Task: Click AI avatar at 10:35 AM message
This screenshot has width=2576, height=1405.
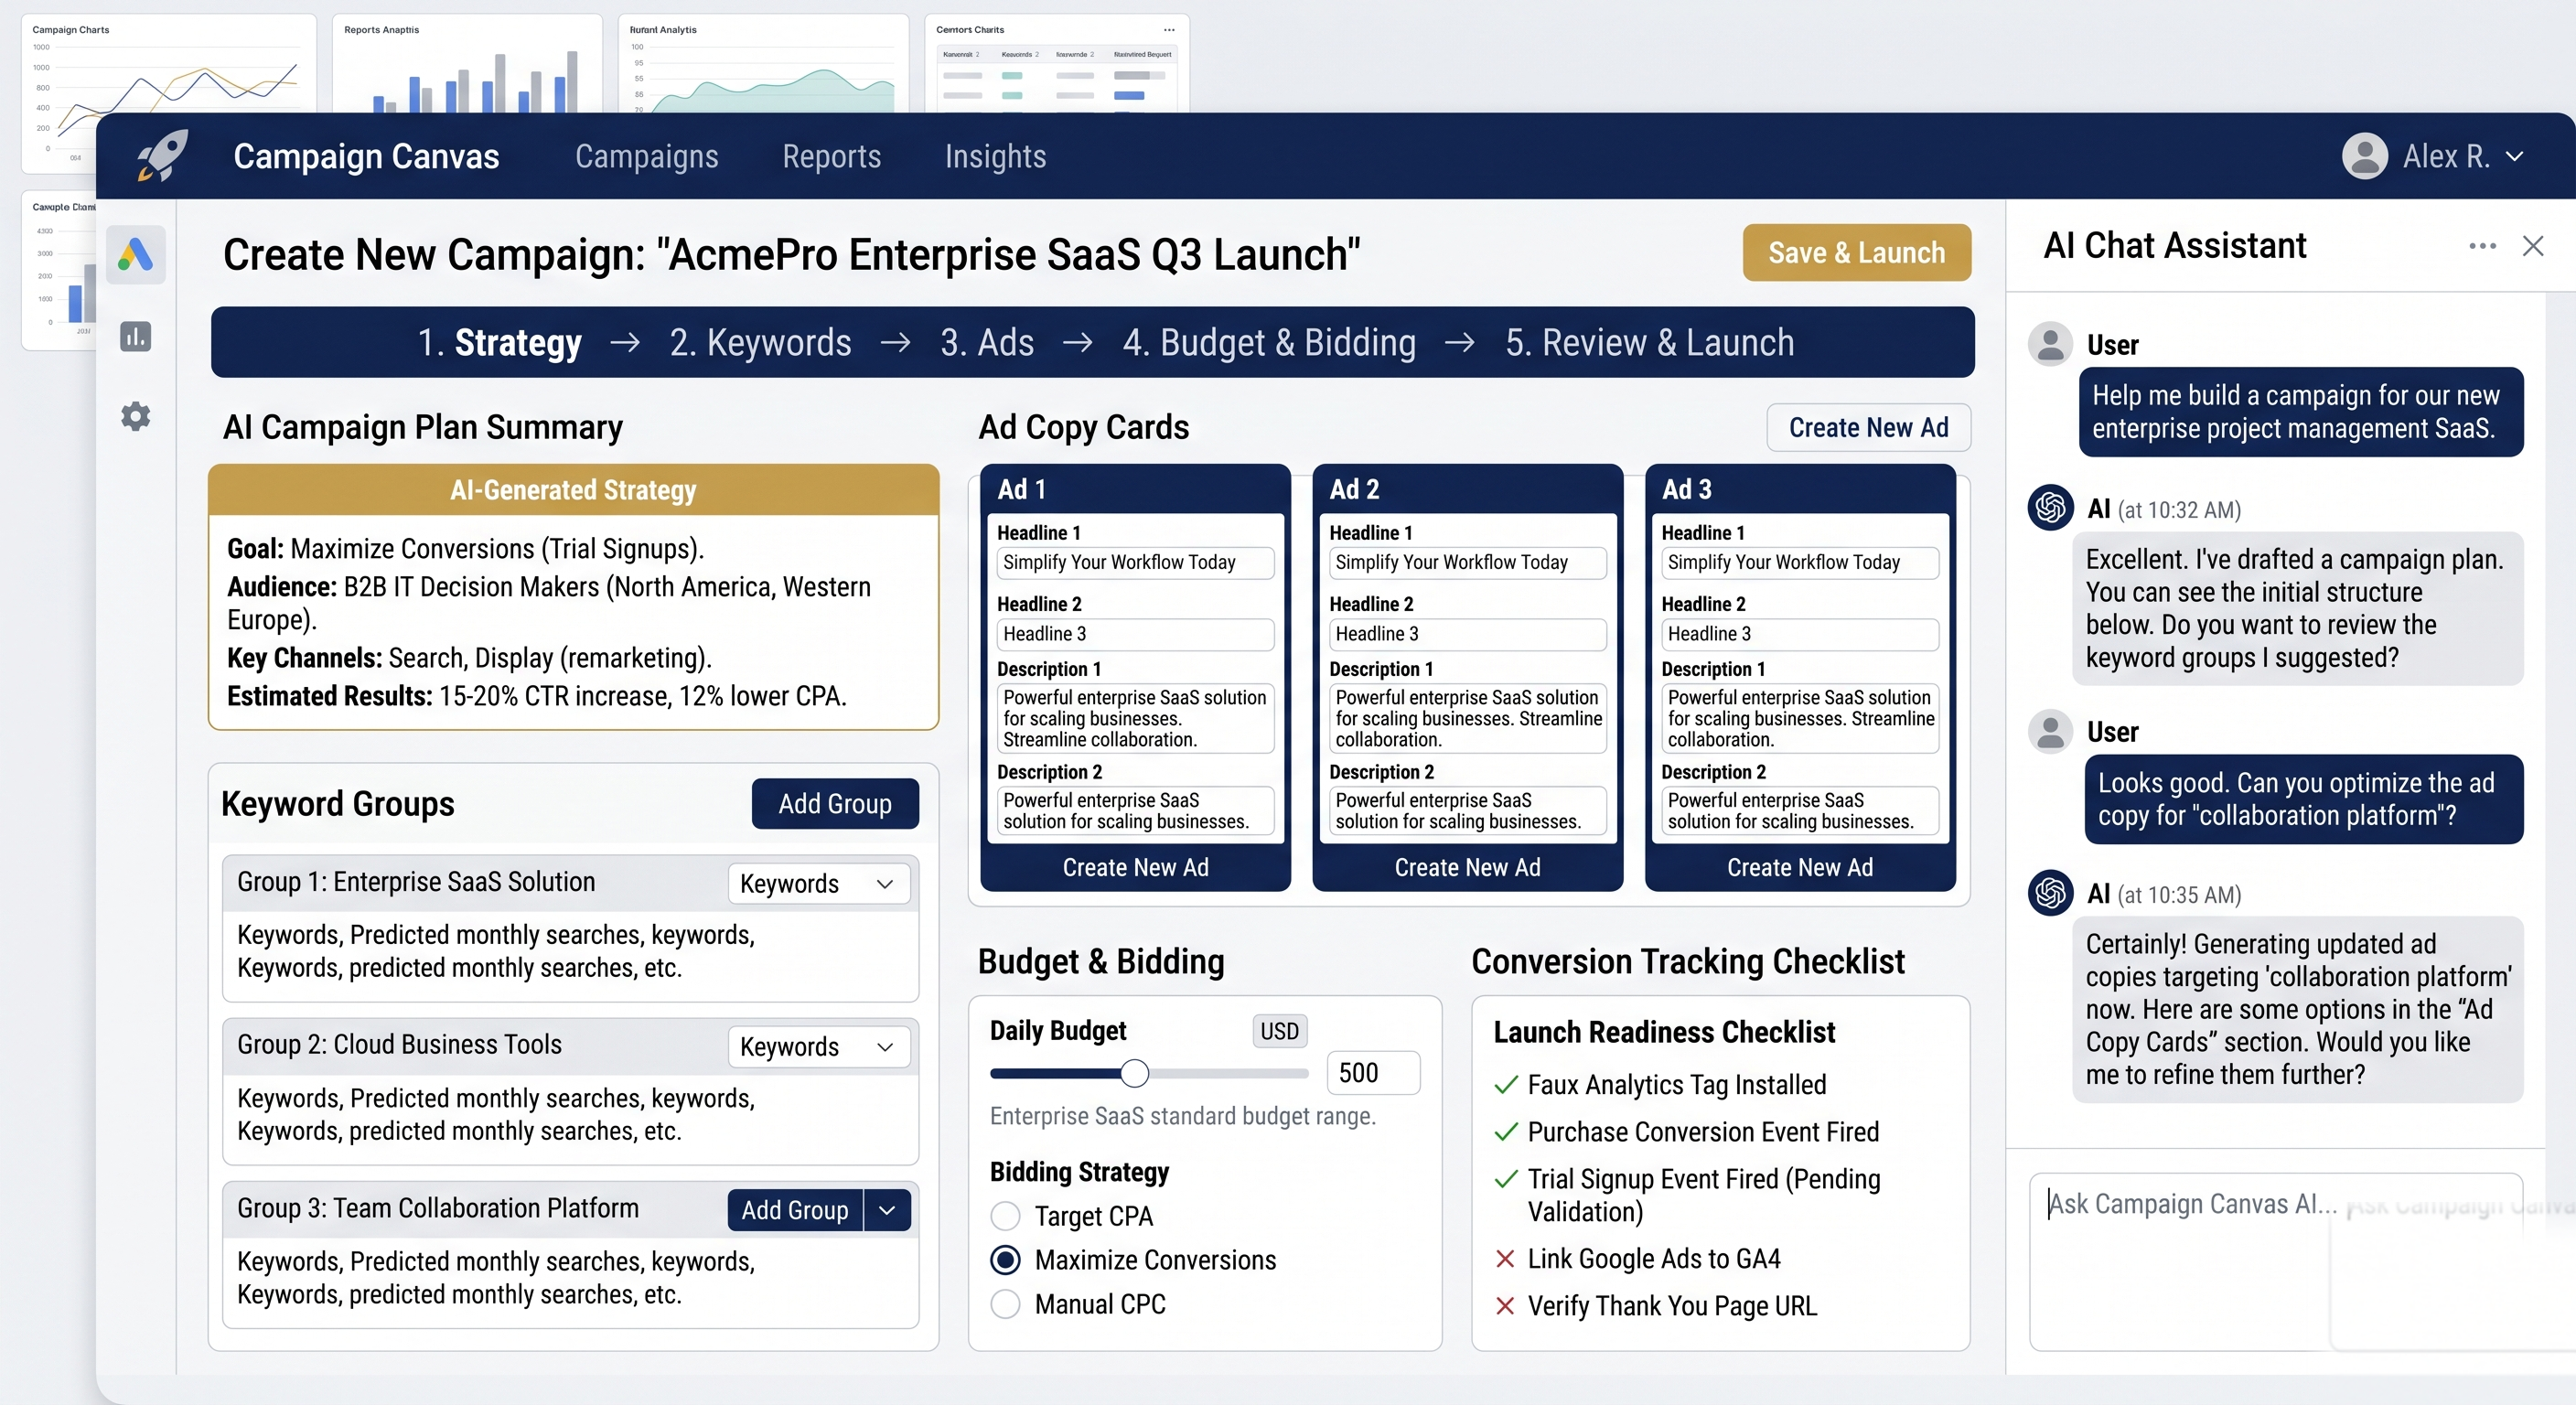Action: point(2050,892)
